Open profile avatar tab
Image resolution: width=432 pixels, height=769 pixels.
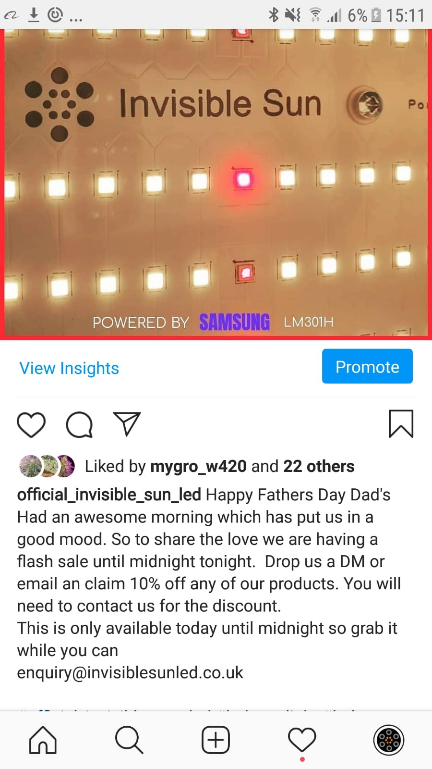[x=389, y=740]
